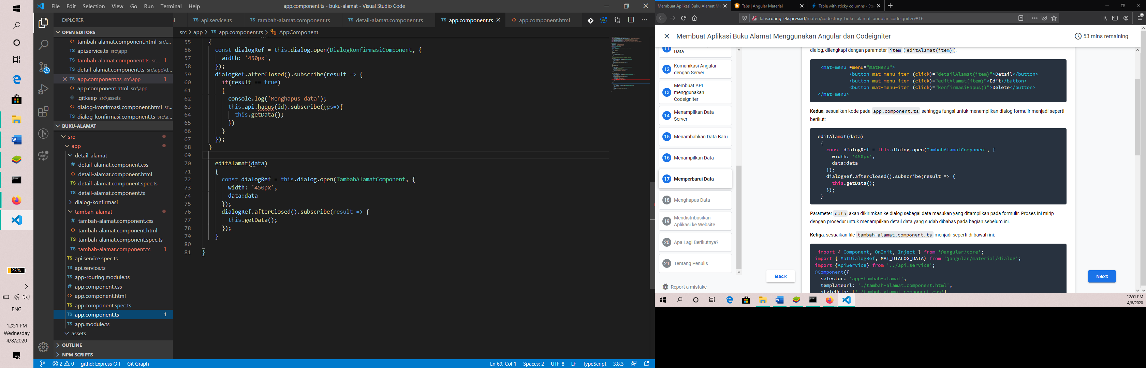Screen dimensions: 1146x368
Task: Reload the page in Firefox
Action: click(x=683, y=18)
